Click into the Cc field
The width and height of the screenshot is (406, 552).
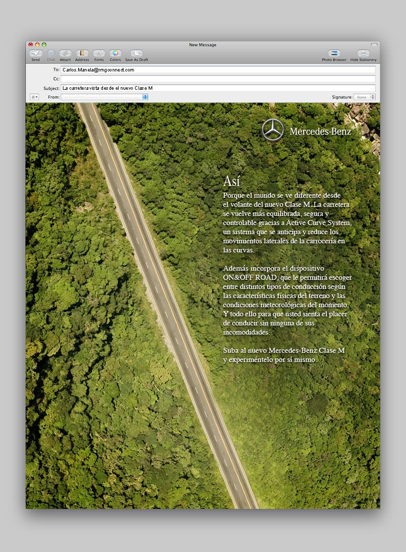pyautogui.click(x=218, y=79)
